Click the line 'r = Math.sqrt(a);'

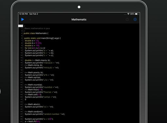33,77
